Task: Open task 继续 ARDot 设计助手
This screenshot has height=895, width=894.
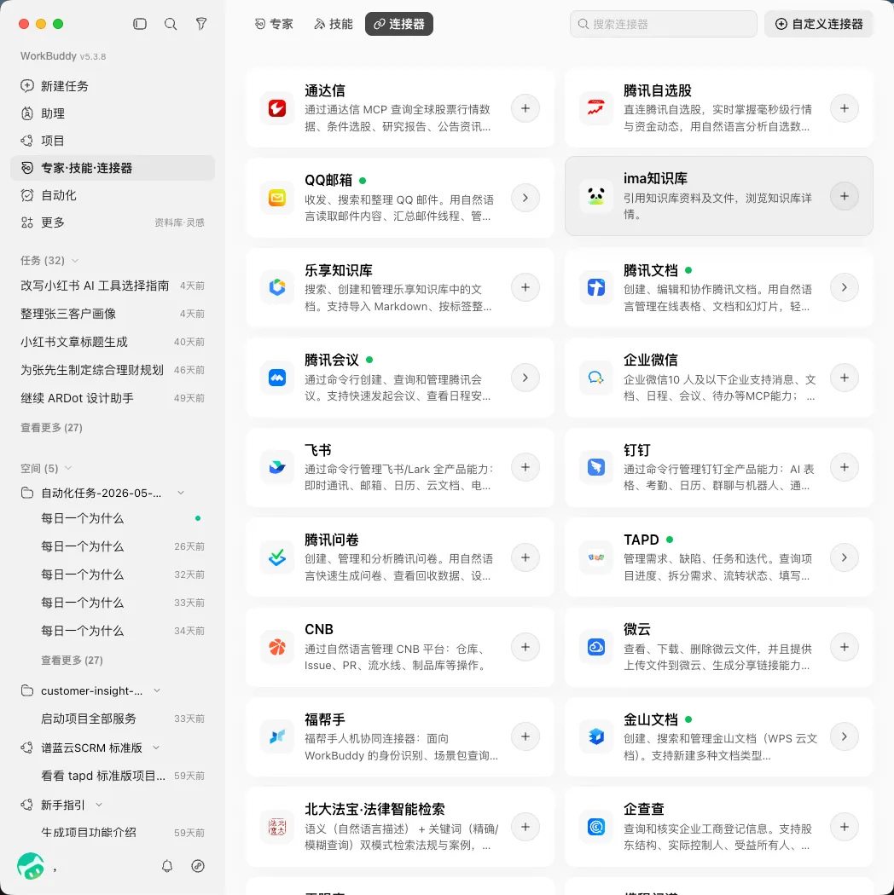Action: [x=113, y=398]
